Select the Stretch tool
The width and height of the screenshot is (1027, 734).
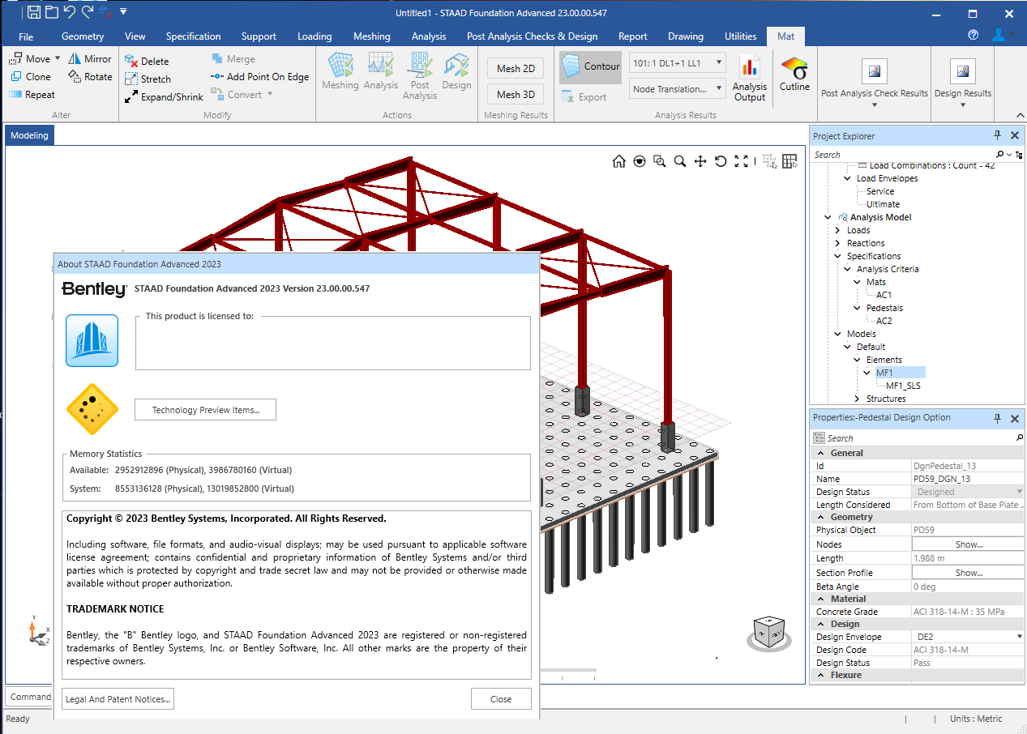tap(148, 79)
